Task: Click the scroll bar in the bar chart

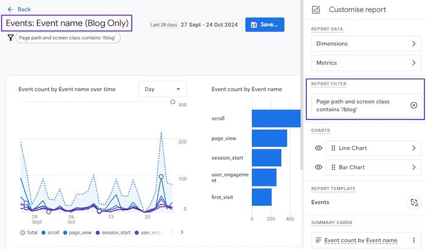Action: tap(276, 118)
